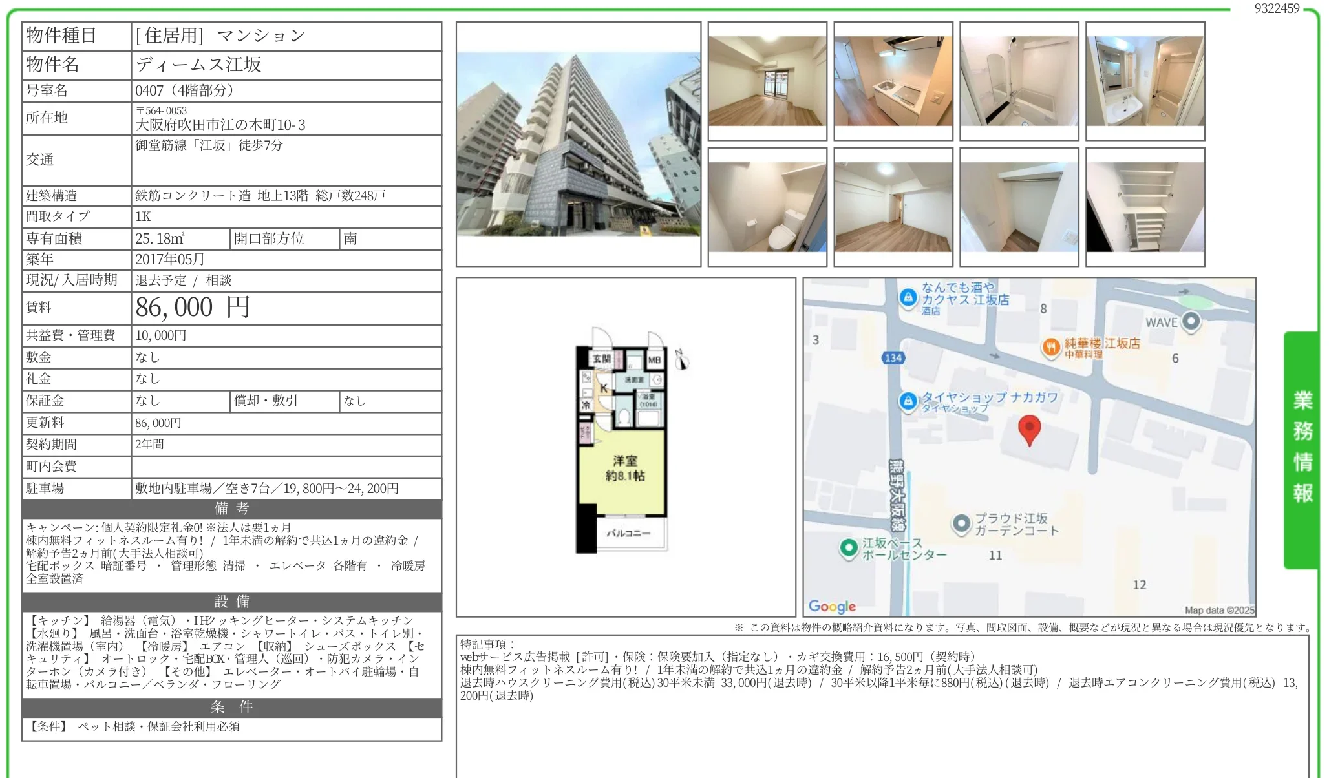
Task: Click the MB label on floor plan
Action: (654, 360)
